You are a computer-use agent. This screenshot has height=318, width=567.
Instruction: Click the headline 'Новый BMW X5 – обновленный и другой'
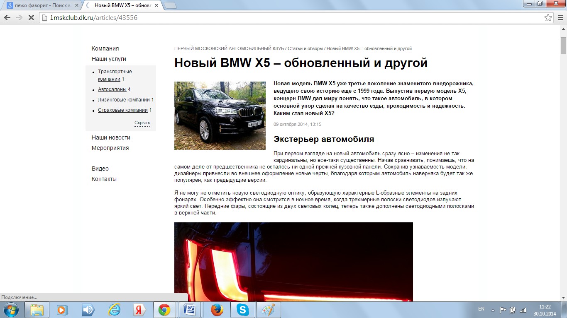coord(301,63)
